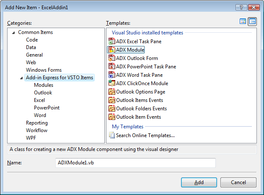Viewport: 264px width, 195px height.
Task: Collapse the Add-in Express for VSTO Items node
Action: [21, 78]
